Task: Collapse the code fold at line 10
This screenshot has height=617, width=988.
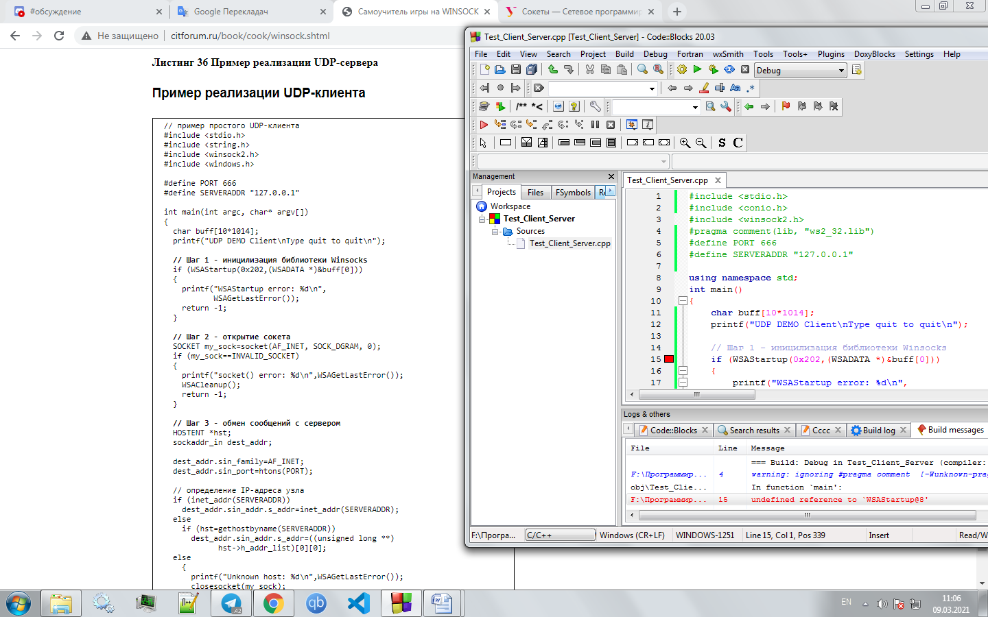Action: pos(683,301)
